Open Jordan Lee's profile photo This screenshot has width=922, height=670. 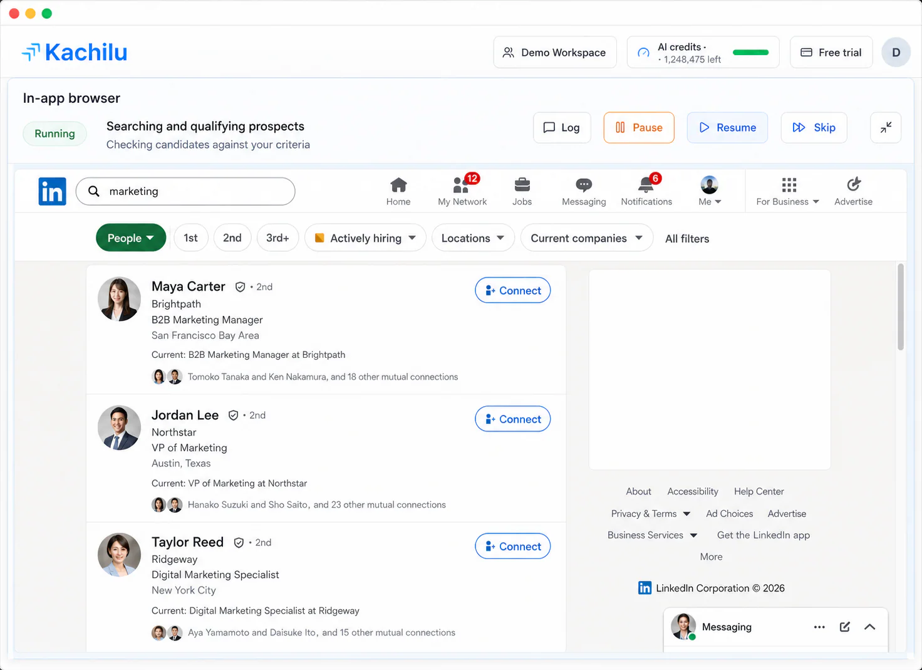119,427
